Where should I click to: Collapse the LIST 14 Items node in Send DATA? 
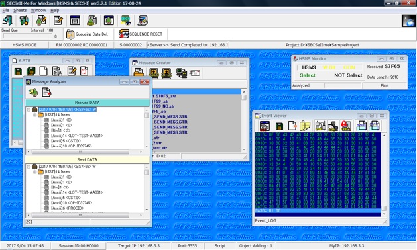pyautogui.click(x=34, y=172)
